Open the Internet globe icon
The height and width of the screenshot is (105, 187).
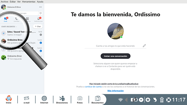tap(44, 100)
